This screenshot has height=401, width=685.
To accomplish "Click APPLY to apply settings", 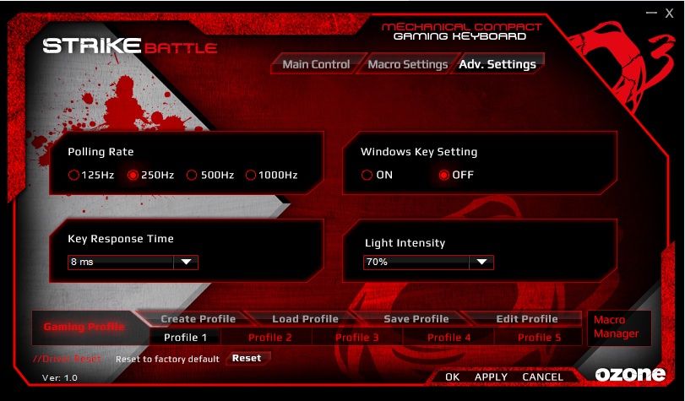I will click(491, 377).
